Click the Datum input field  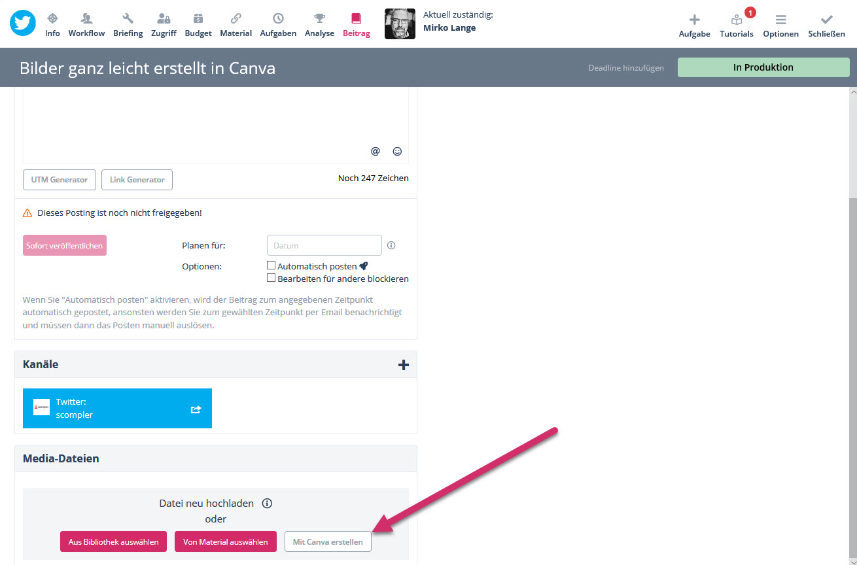(x=324, y=246)
